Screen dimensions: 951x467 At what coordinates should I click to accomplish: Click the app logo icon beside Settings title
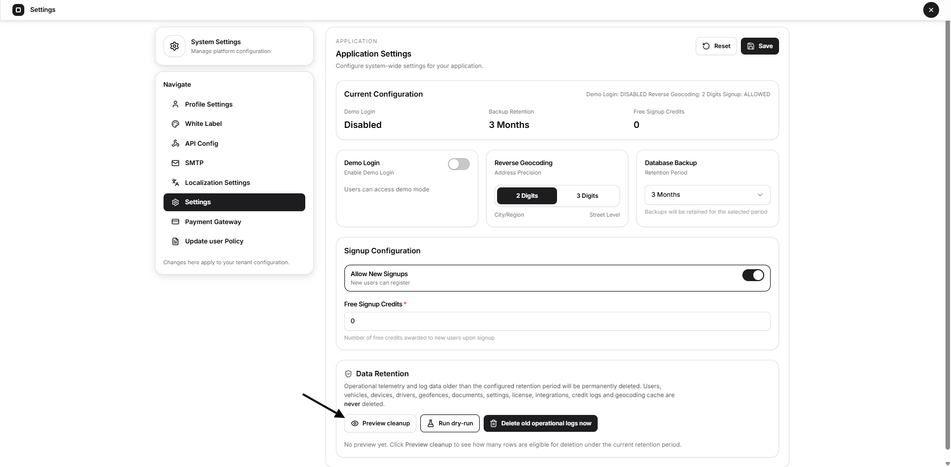click(x=18, y=9)
